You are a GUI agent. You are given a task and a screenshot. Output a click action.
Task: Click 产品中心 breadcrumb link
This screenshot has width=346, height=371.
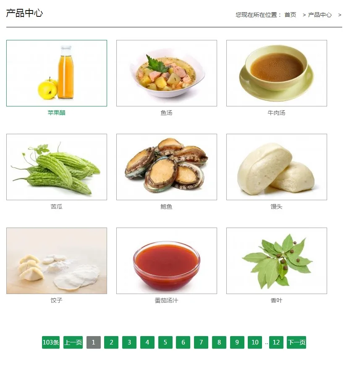click(320, 15)
